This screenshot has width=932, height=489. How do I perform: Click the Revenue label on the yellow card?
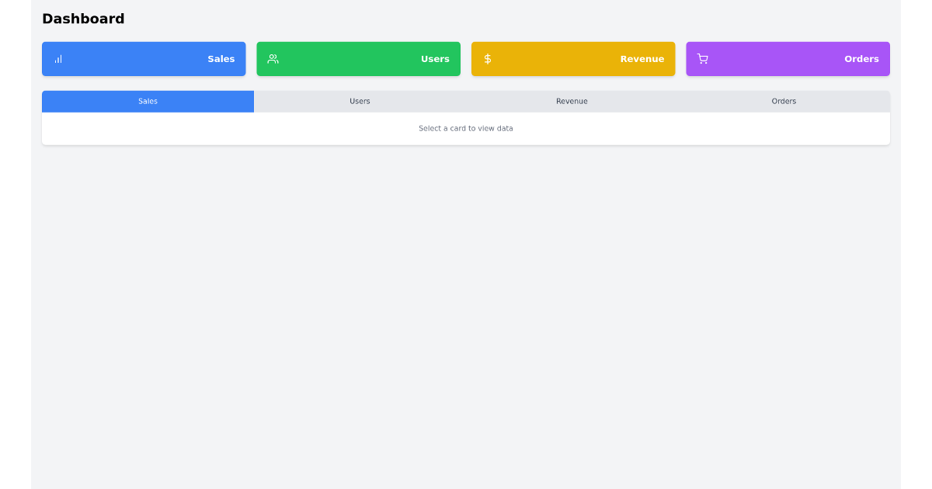[642, 58]
